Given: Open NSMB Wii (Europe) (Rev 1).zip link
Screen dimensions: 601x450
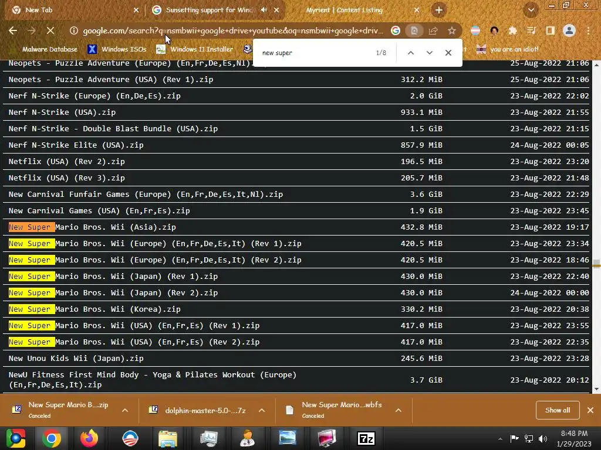Looking at the screenshot, I should [155, 244].
